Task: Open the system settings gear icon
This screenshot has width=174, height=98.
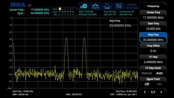Action: 84,6
